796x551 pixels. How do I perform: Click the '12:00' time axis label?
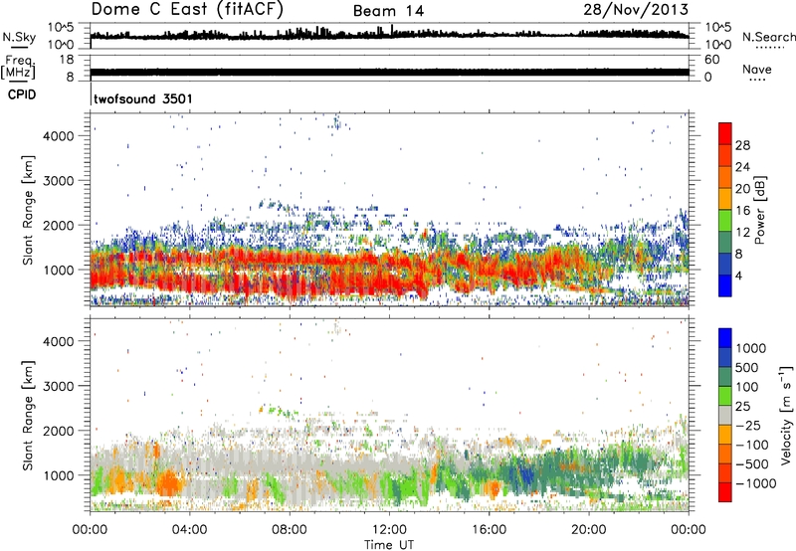389,530
